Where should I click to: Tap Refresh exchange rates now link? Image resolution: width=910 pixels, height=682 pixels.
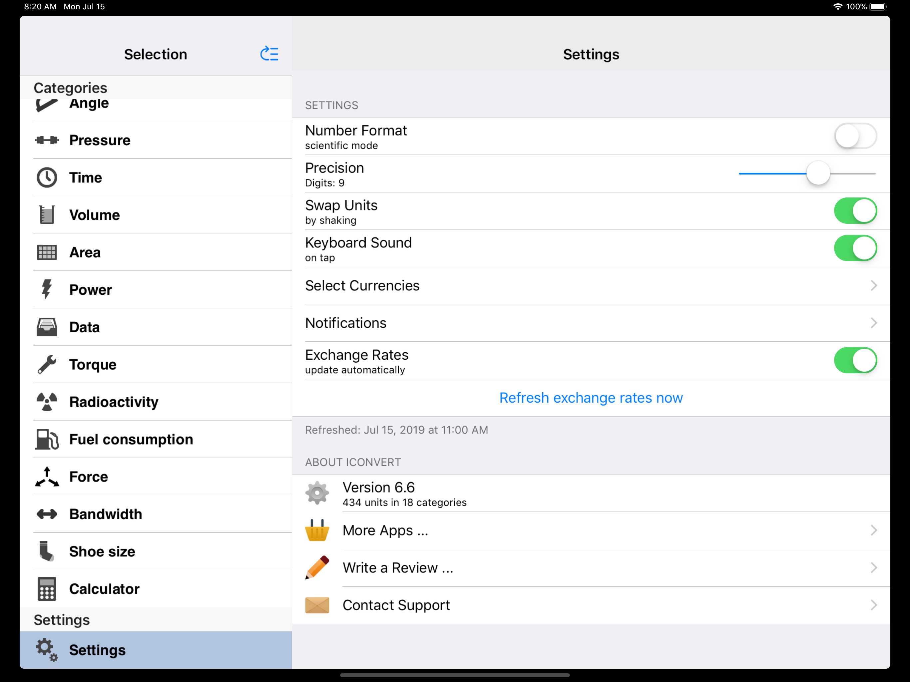point(591,398)
